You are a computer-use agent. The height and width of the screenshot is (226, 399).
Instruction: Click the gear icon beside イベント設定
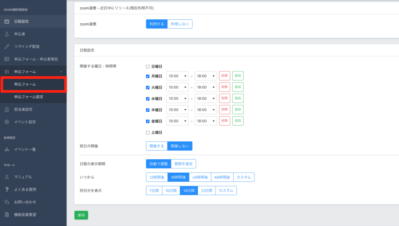7,122
